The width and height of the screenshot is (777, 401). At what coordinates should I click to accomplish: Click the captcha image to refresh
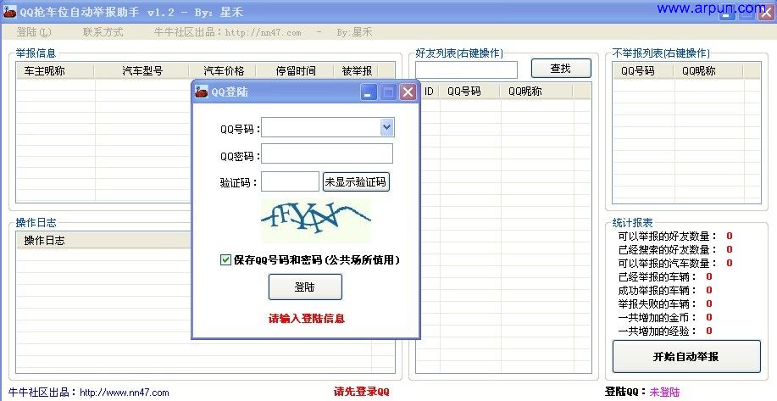pos(315,221)
